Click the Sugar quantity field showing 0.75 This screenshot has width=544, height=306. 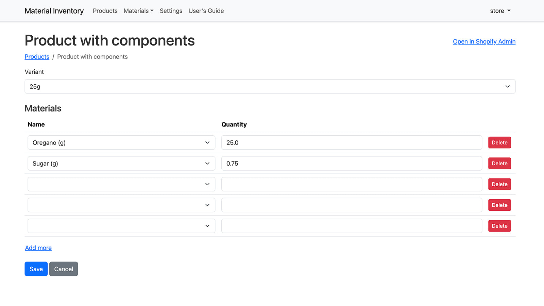click(351, 163)
